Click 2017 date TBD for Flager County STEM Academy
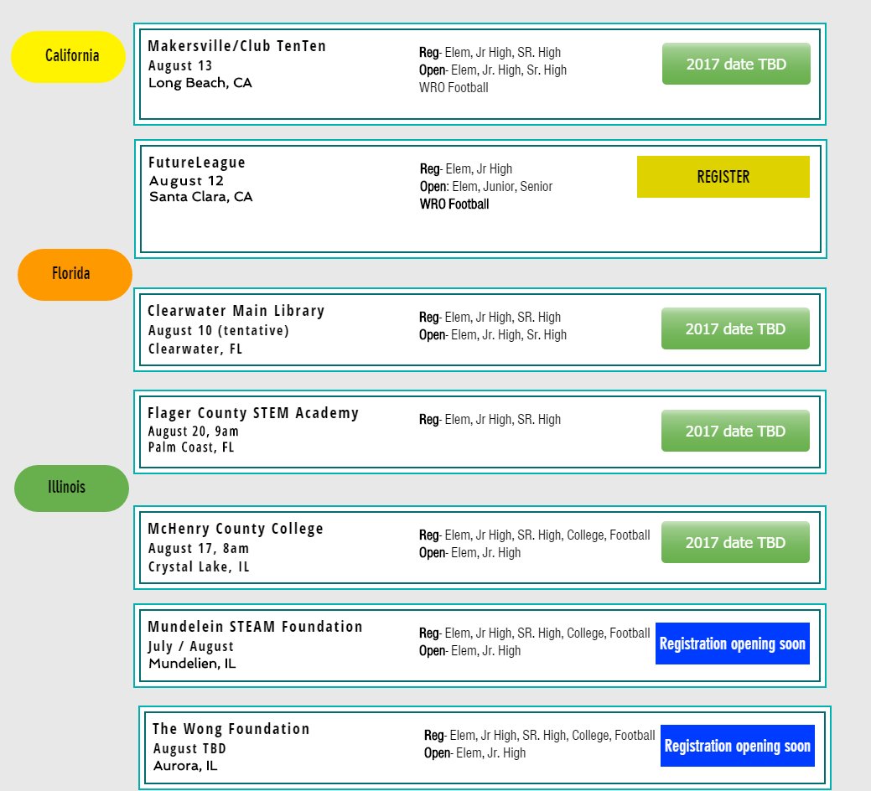This screenshot has height=791, width=871. [x=735, y=431]
